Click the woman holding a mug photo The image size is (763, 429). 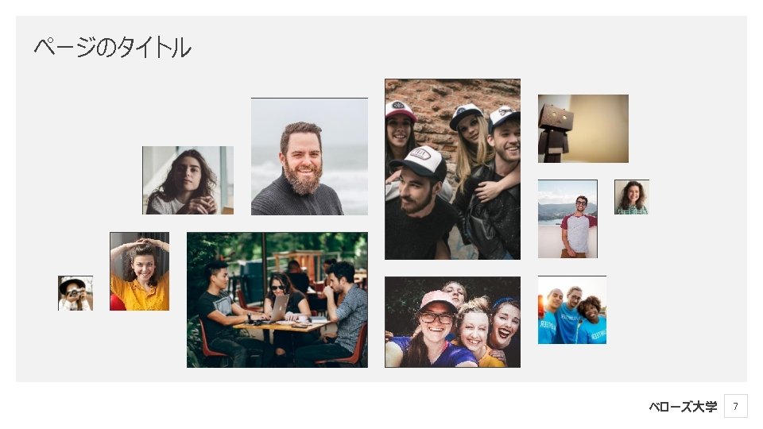[x=188, y=180]
